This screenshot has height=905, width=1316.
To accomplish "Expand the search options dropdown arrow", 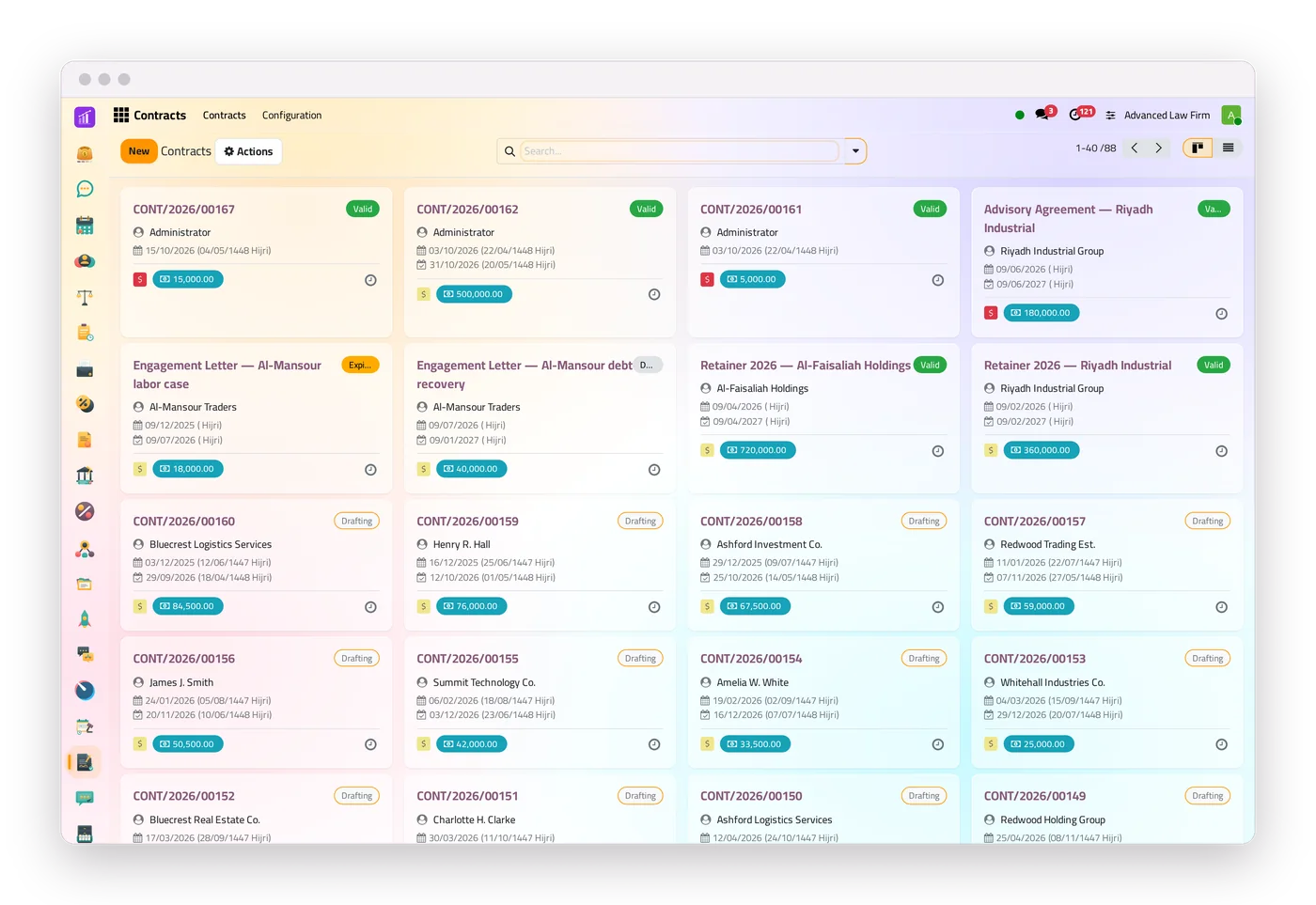I will [855, 151].
